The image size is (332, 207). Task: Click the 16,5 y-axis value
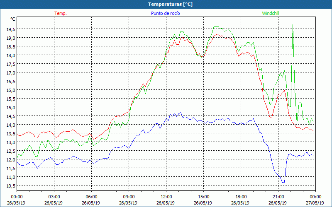pos(11,82)
